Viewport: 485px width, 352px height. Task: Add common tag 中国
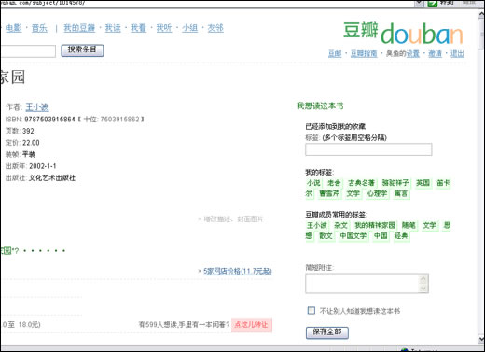(381, 236)
